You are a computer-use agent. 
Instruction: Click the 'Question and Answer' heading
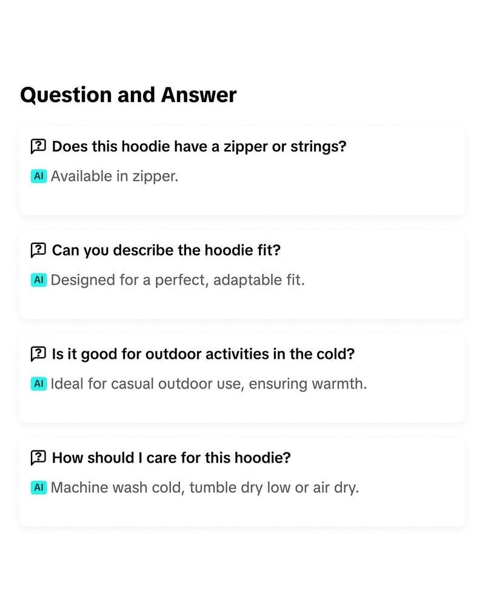tap(129, 95)
